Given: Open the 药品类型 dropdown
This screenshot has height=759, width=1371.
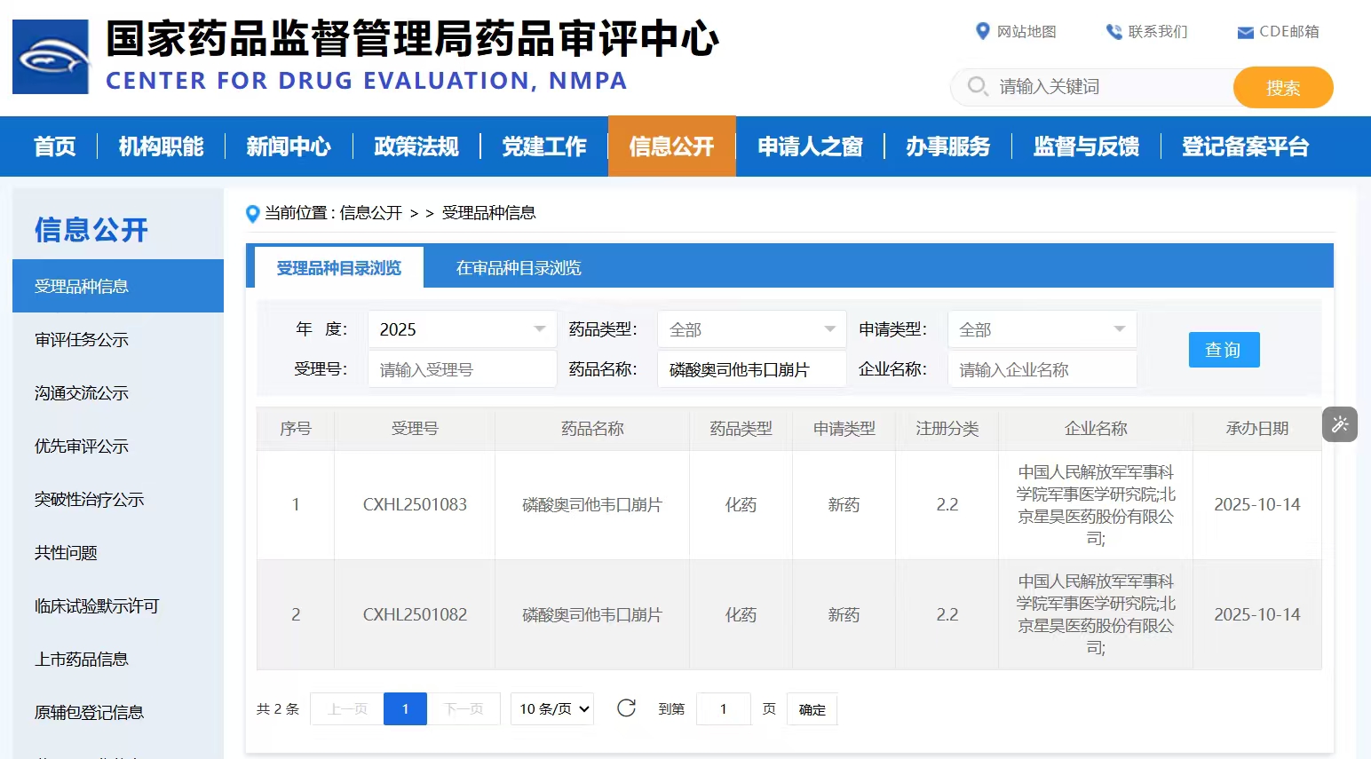Looking at the screenshot, I should point(752,329).
